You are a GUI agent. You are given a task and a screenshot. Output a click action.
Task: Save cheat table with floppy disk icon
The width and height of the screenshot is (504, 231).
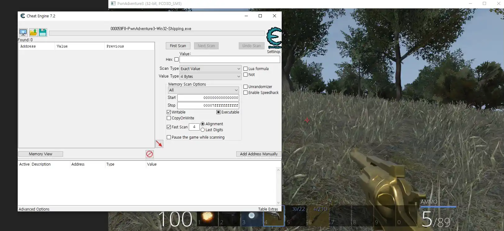point(43,32)
